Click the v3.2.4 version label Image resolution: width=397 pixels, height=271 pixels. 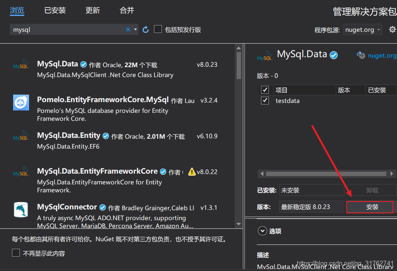pos(208,101)
